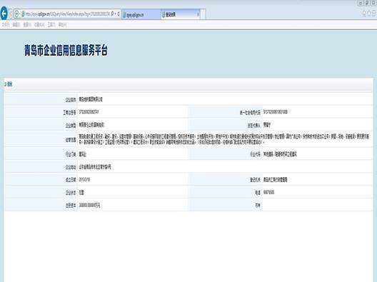Click the magnifier search icon in address bar
This screenshot has height=282, width=377.
(112, 14)
